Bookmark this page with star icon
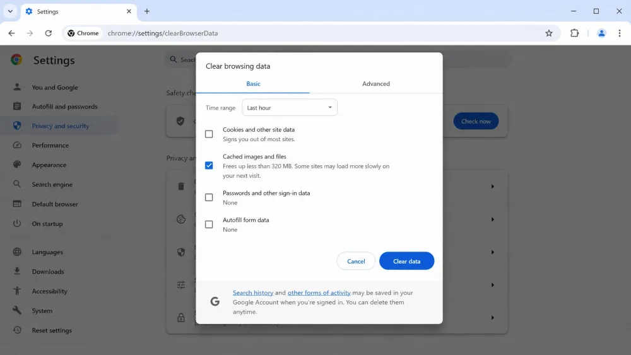The height and width of the screenshot is (355, 631). (x=549, y=33)
